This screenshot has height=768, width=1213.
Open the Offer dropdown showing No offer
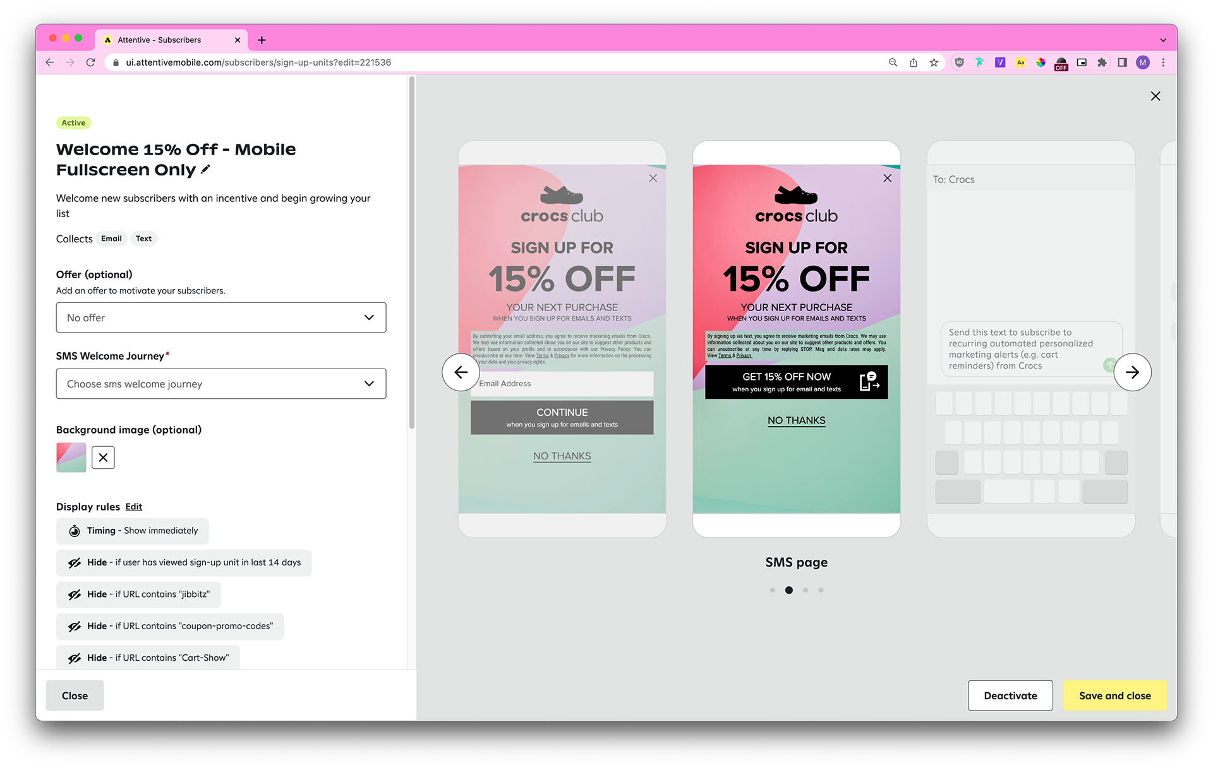[221, 318]
